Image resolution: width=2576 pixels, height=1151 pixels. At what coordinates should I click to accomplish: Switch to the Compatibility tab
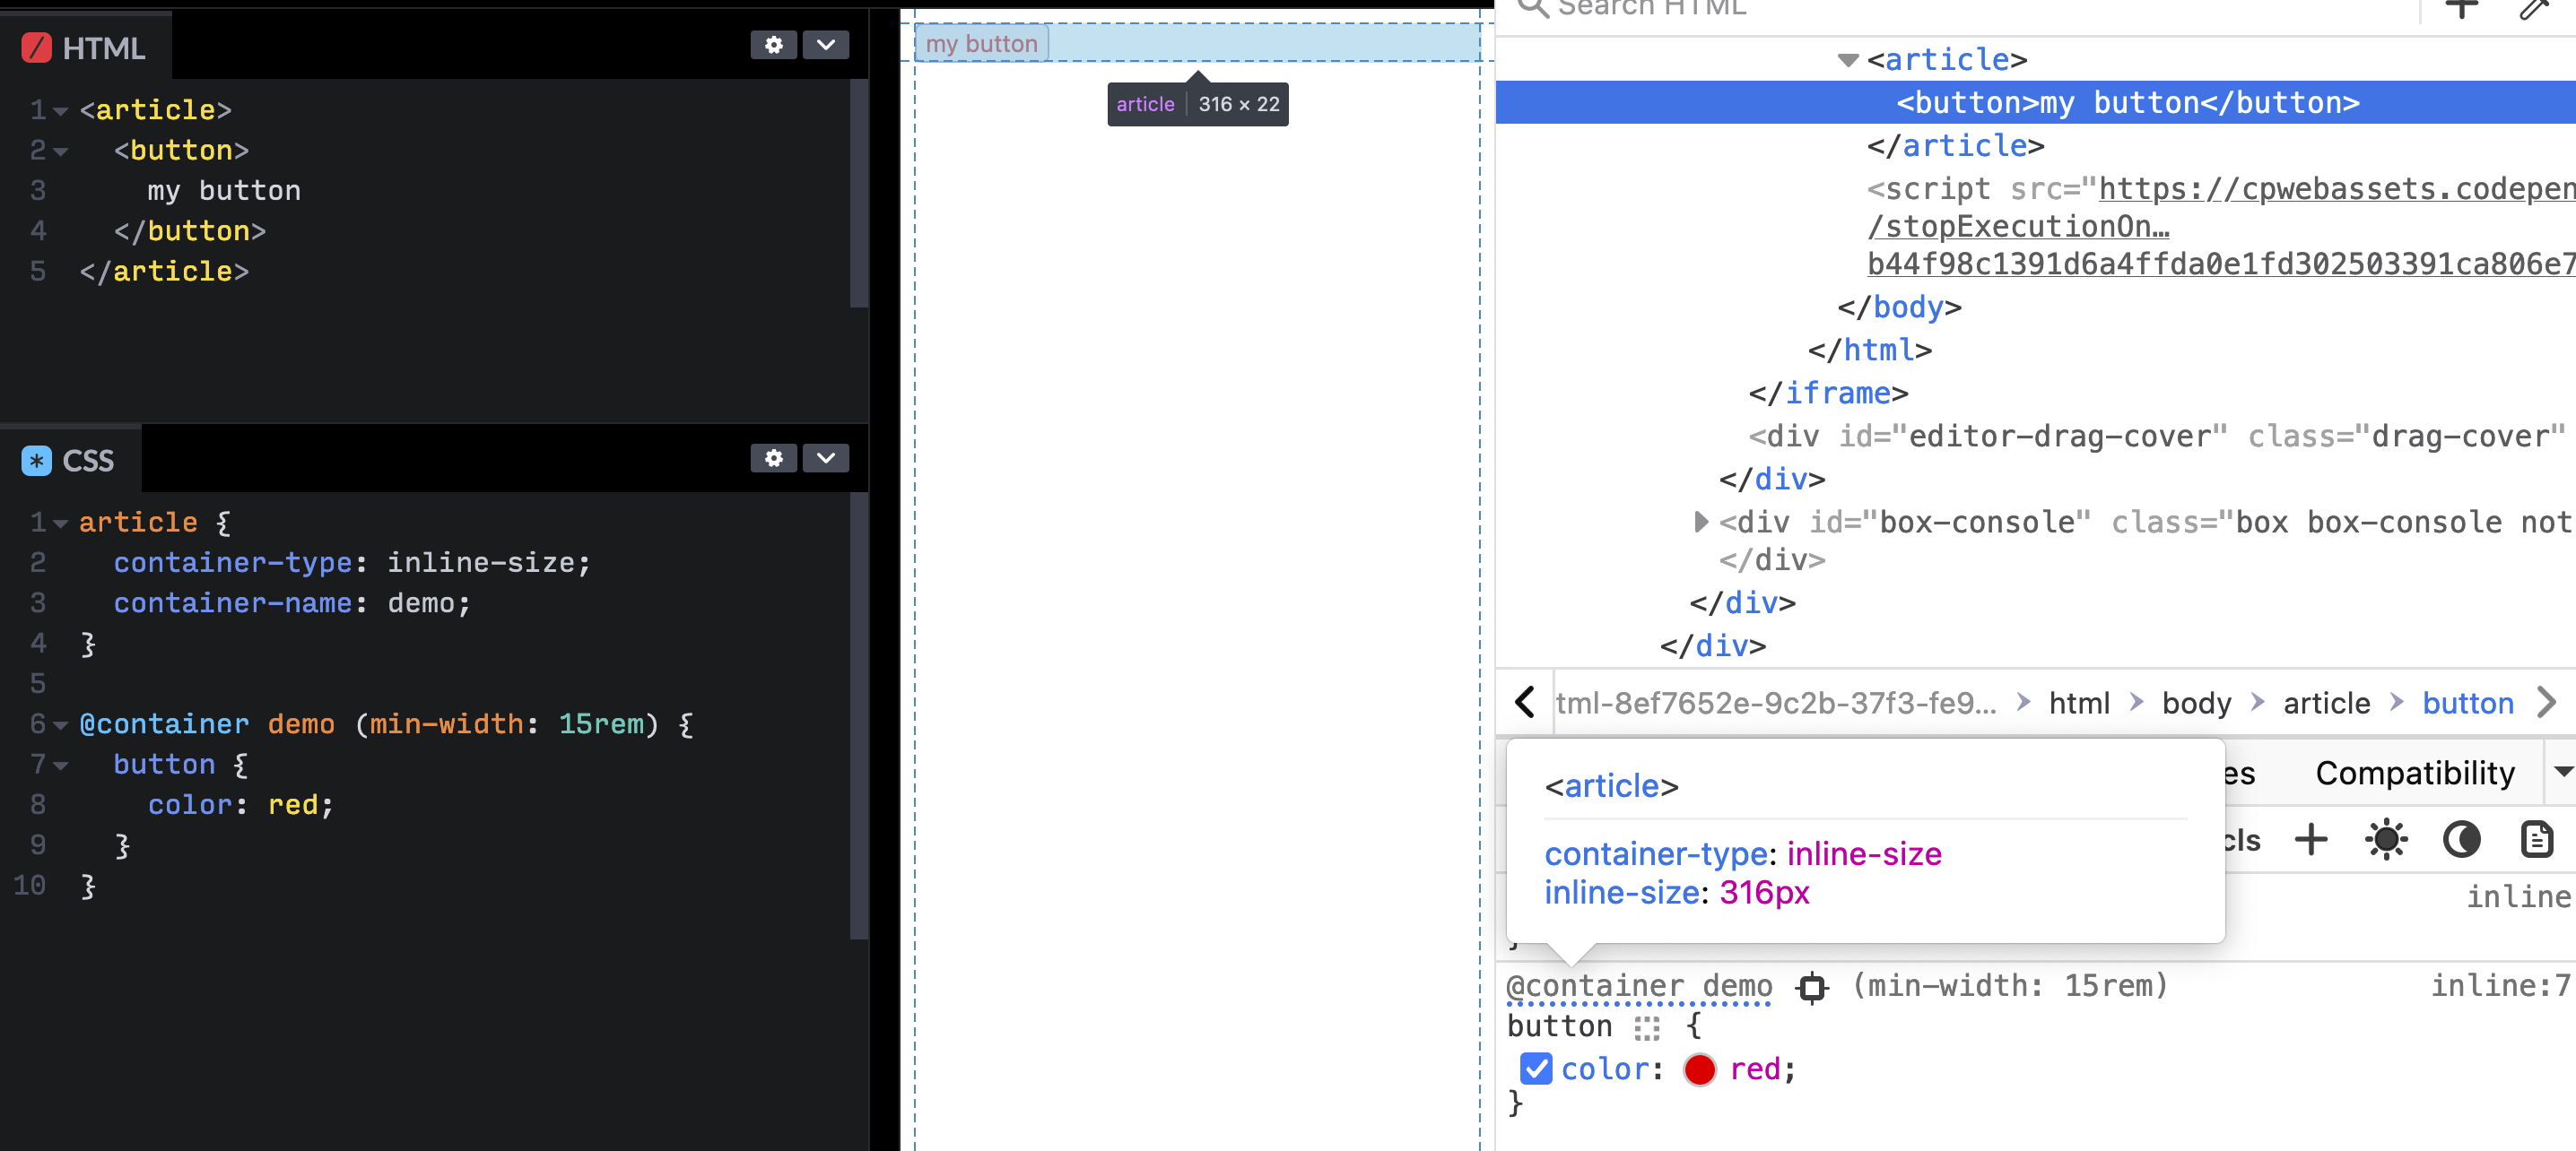click(2414, 774)
